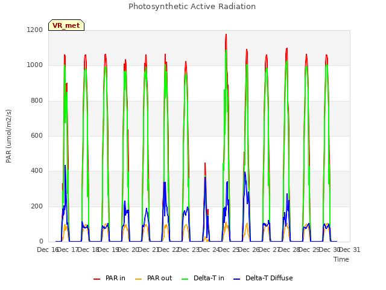Click the green Delta-T in legend swatch
This screenshot has width=386, height=290.
185,279
